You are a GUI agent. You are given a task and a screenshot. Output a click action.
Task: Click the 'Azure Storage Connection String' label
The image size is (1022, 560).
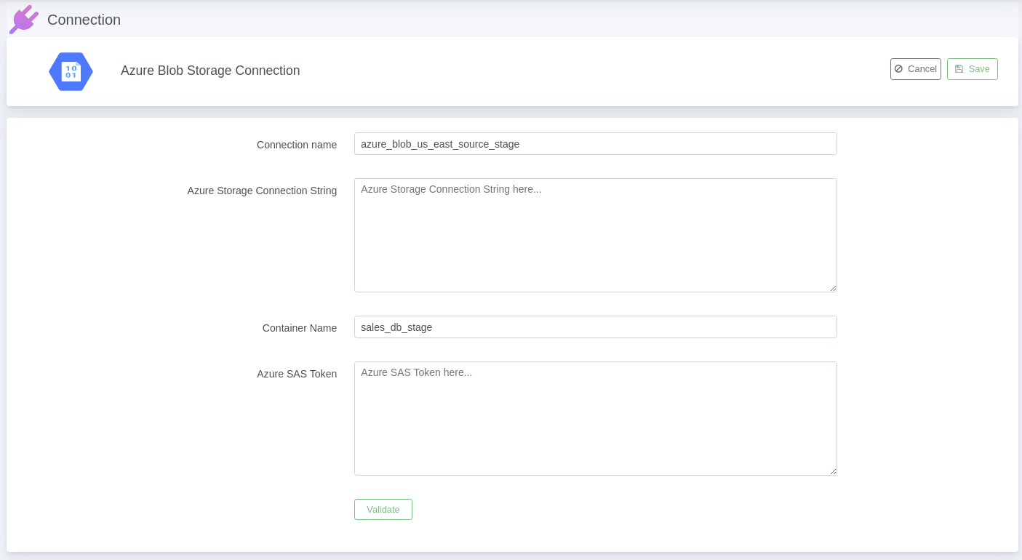[262, 191]
